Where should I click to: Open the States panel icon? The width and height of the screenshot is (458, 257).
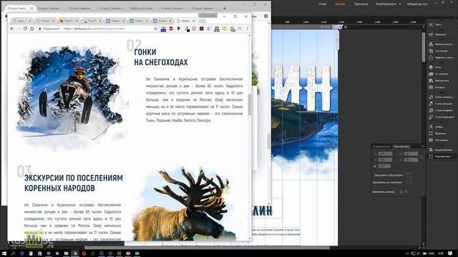[431, 51]
